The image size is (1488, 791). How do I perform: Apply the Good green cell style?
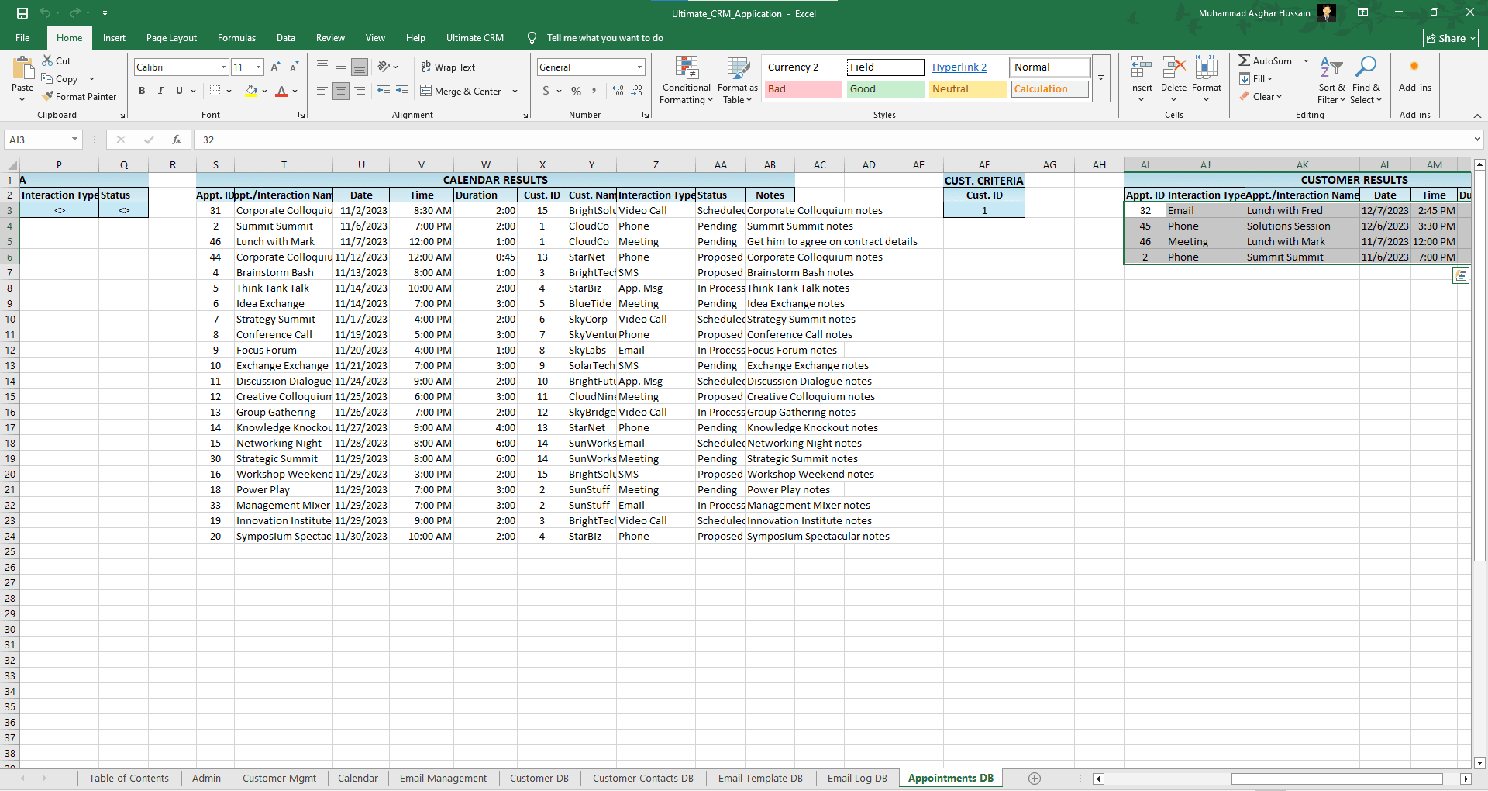point(884,89)
